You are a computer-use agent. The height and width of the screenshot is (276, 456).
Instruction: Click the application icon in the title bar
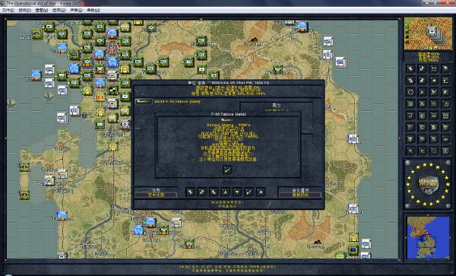click(2, 3)
